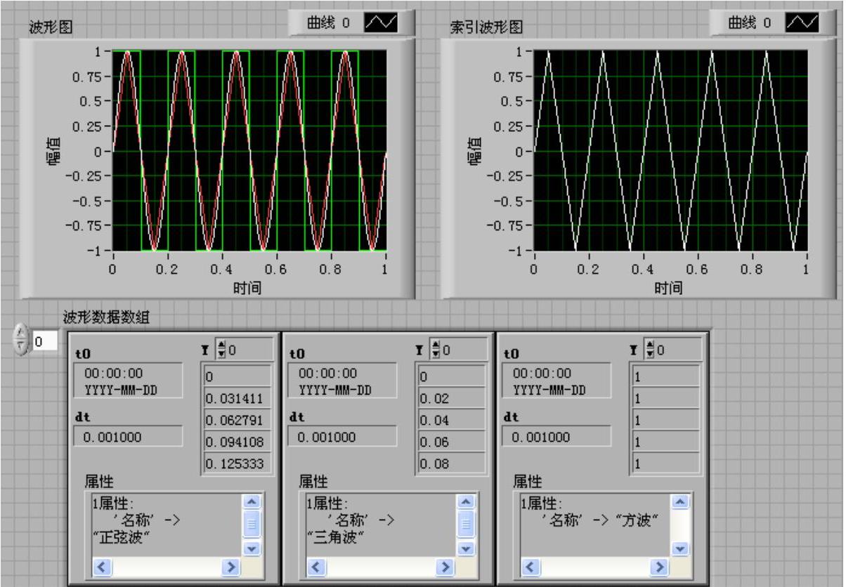The height and width of the screenshot is (587, 846).
Task: Select the Y value 0.08
Action: point(451,463)
